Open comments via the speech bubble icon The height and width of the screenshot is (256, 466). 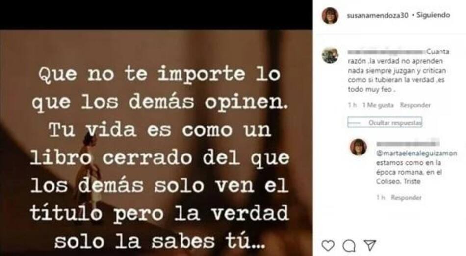(x=349, y=246)
